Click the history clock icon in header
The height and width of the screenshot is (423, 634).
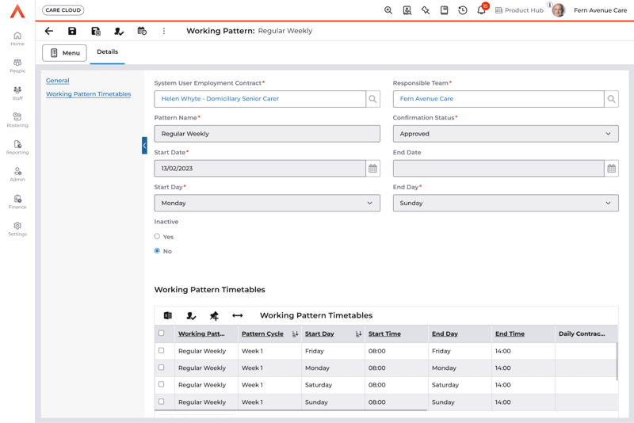click(x=463, y=10)
